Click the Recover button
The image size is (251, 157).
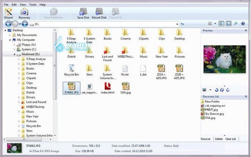click(x=206, y=139)
